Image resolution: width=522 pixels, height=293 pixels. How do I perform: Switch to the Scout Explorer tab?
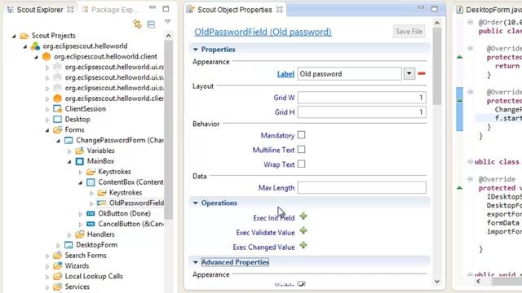point(40,10)
